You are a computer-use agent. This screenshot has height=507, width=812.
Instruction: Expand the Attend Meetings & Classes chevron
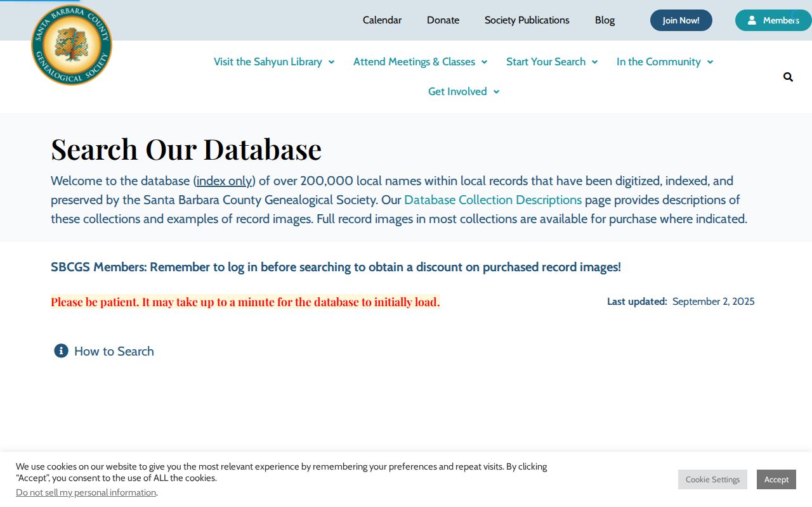click(484, 62)
